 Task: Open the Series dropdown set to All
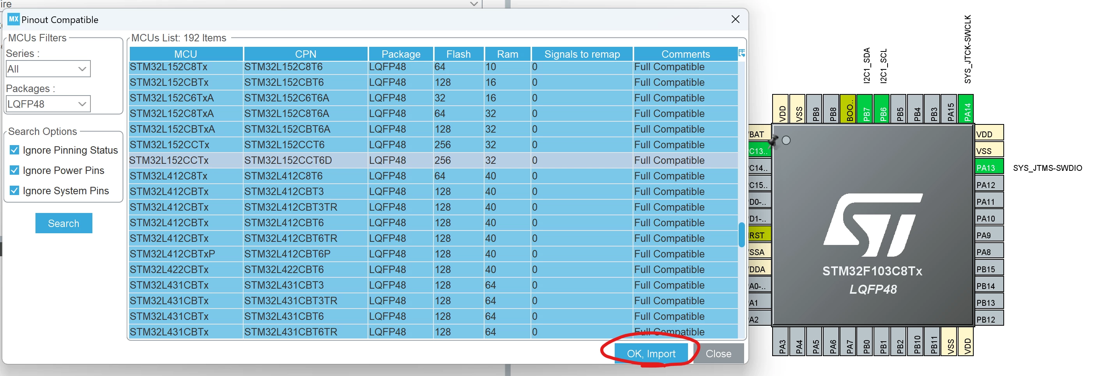[x=48, y=69]
